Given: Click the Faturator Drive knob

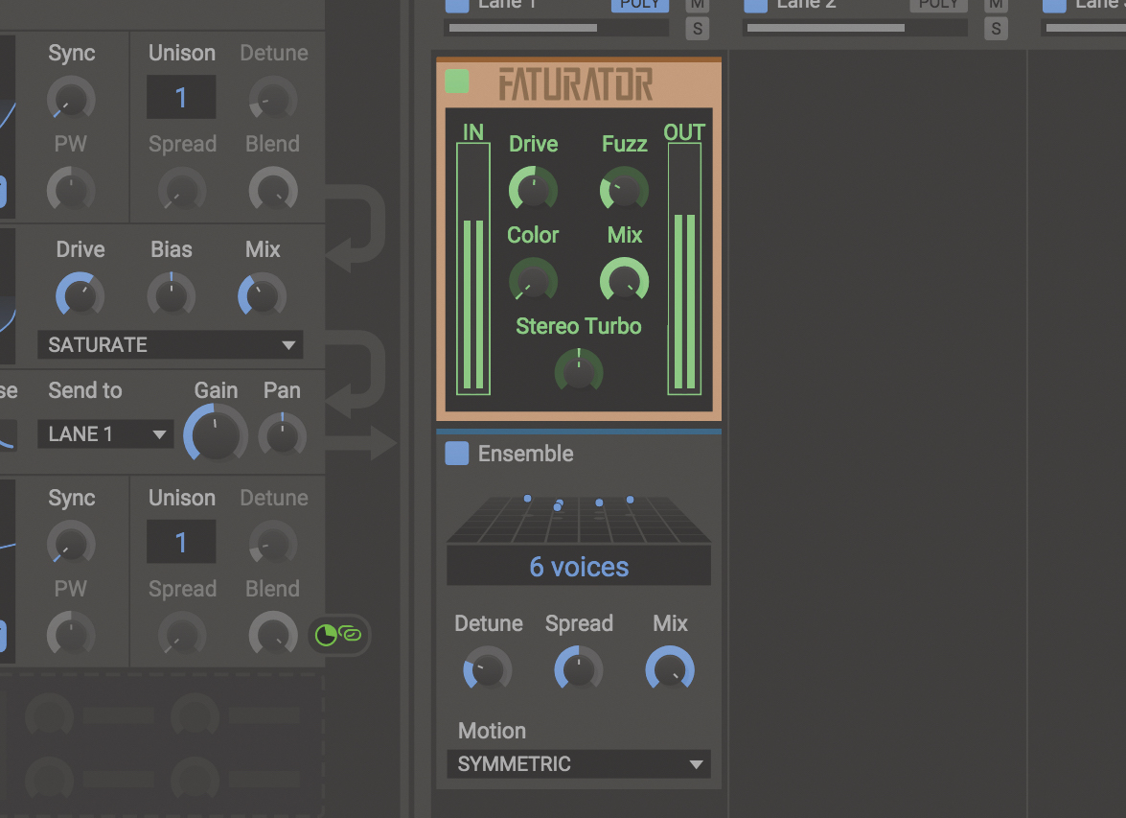Looking at the screenshot, I should click(533, 190).
